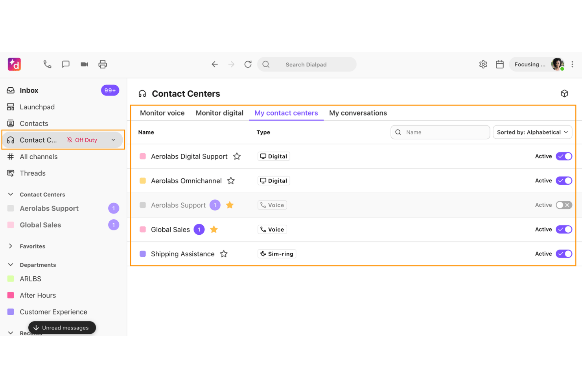
Task: Open the new message chat icon
Action: coord(66,64)
